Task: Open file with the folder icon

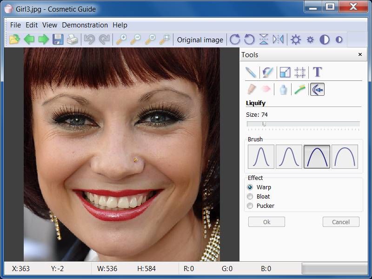Action: point(14,40)
